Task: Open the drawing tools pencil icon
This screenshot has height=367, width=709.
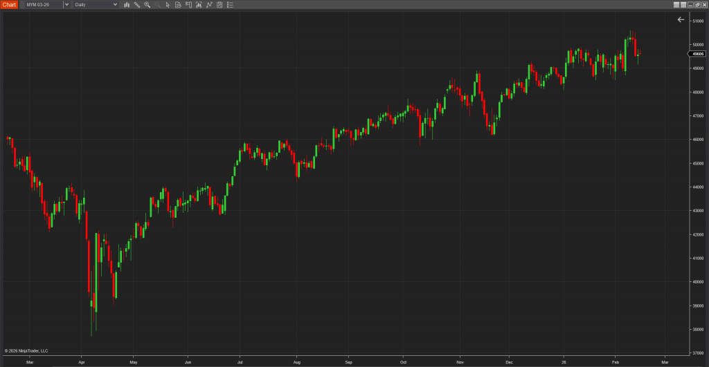Action: tap(137, 5)
